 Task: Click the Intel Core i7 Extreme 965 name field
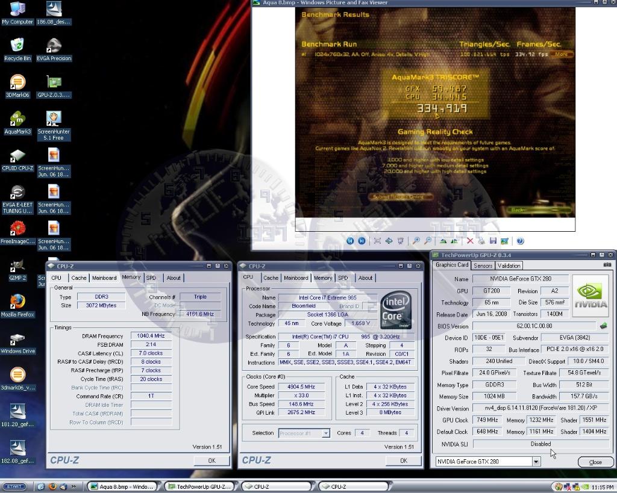point(327,297)
